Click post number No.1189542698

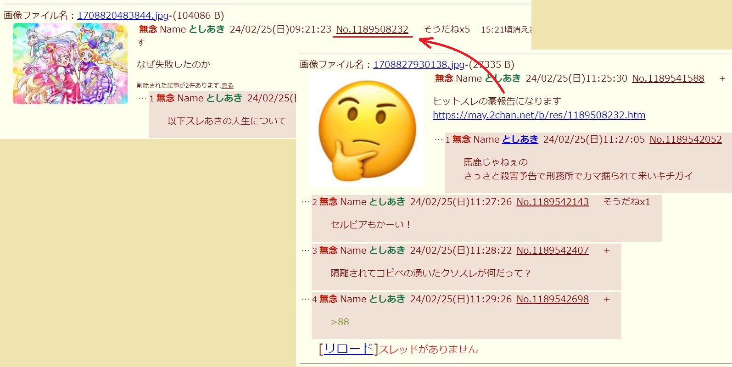[x=553, y=299]
